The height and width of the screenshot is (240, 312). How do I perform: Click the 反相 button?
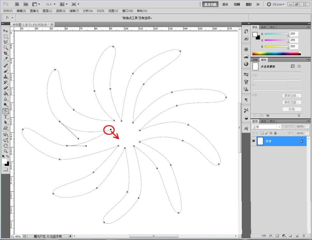click(292, 109)
